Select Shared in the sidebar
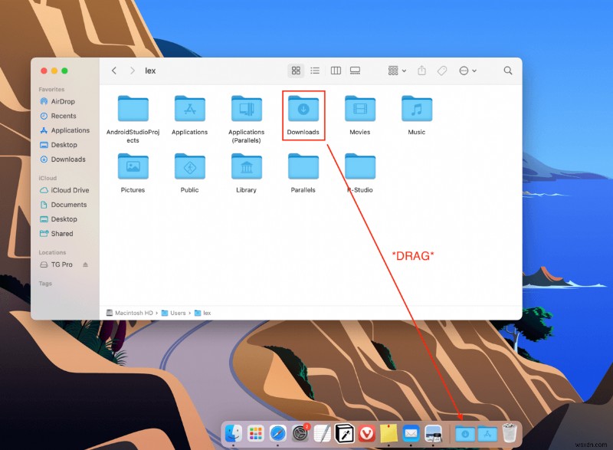This screenshot has height=450, width=613. (61, 234)
